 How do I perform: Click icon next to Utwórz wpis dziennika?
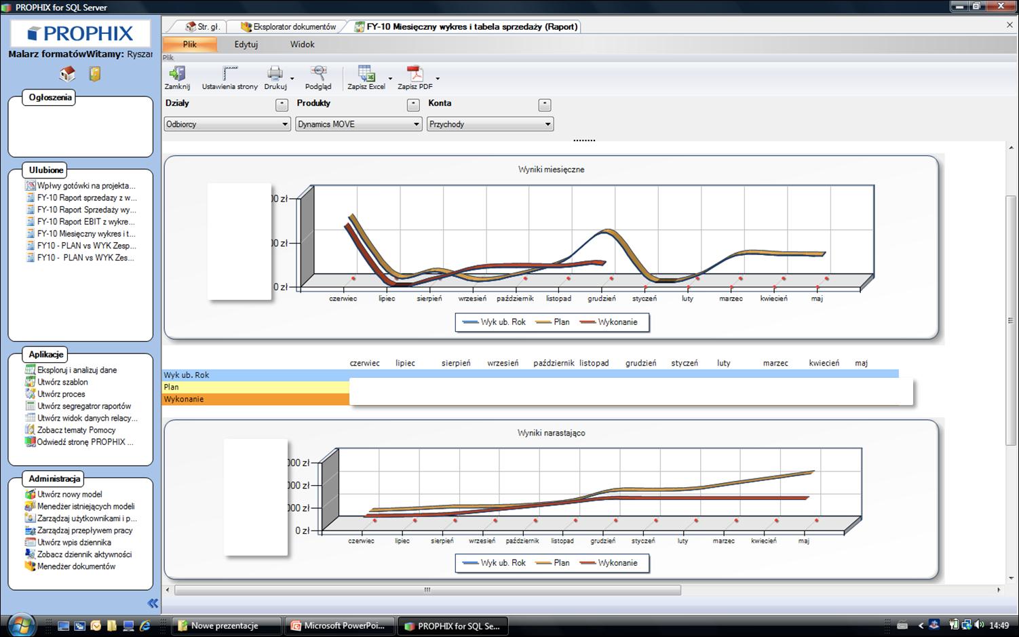[30, 542]
